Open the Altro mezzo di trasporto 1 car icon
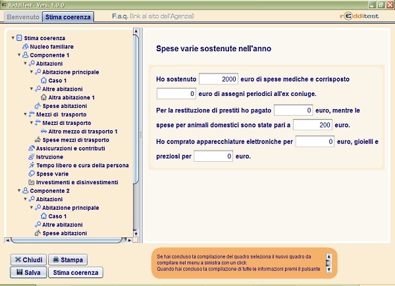This screenshot has height=286, width=395. (x=44, y=131)
